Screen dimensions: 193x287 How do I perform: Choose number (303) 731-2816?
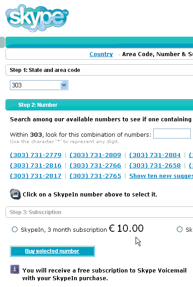pyautogui.click(x=36, y=166)
